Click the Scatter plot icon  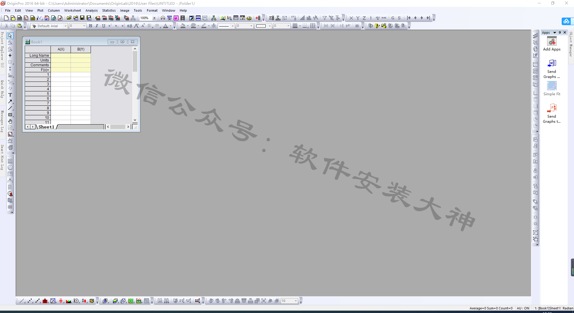click(30, 301)
